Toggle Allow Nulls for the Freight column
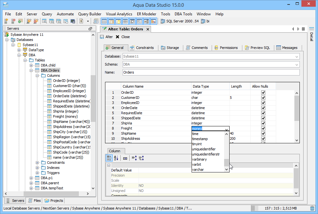The image size is (318, 214). 263,128
